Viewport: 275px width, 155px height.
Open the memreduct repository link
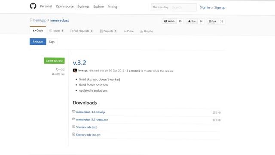59,20
